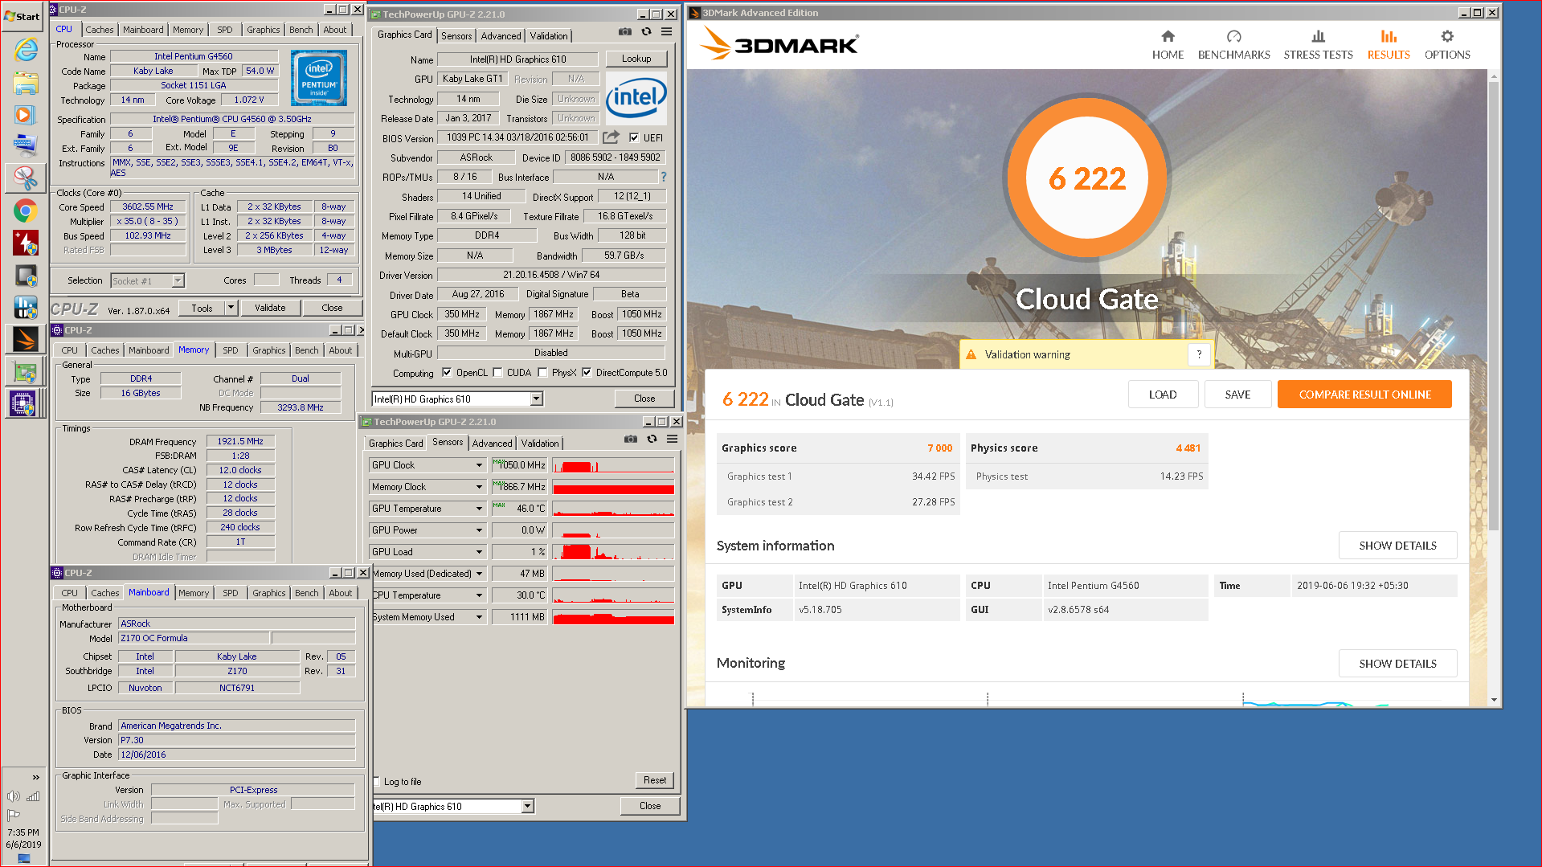Open CPU-Z Tools dropdown arrow

(231, 308)
